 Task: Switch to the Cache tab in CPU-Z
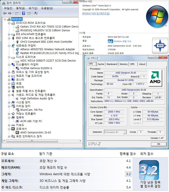click(x=101, y=64)
